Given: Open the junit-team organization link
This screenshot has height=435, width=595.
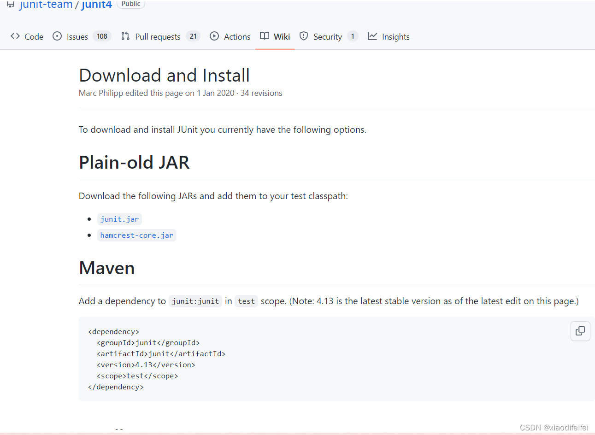Looking at the screenshot, I should coord(46,5).
